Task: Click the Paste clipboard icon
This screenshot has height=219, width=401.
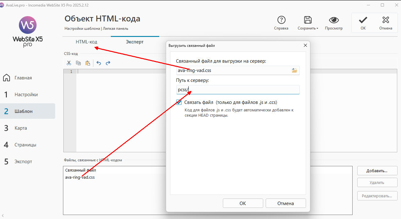Action: click(x=88, y=63)
